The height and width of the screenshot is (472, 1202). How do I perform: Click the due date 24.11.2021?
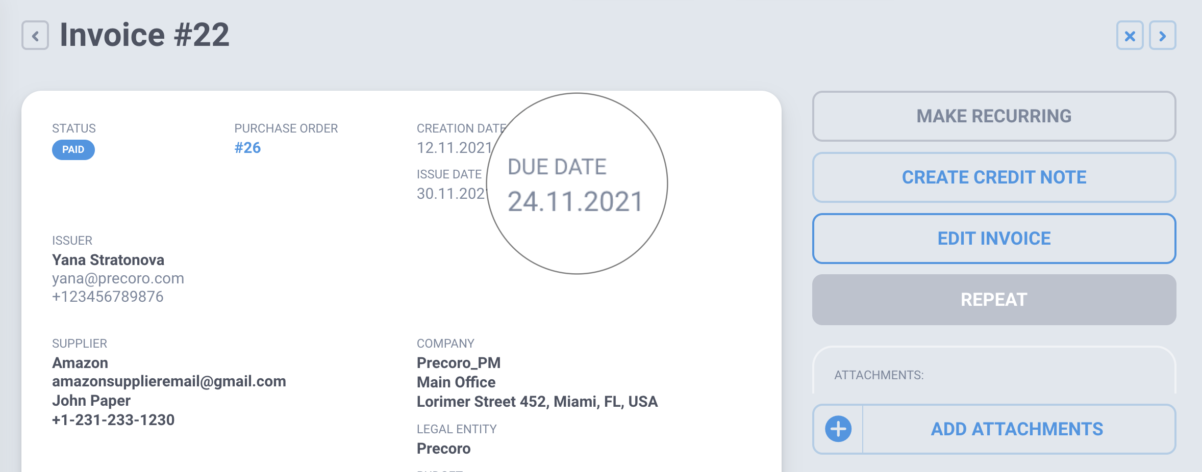[575, 202]
